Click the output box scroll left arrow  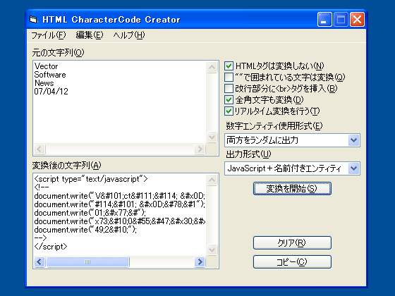tap(39, 261)
